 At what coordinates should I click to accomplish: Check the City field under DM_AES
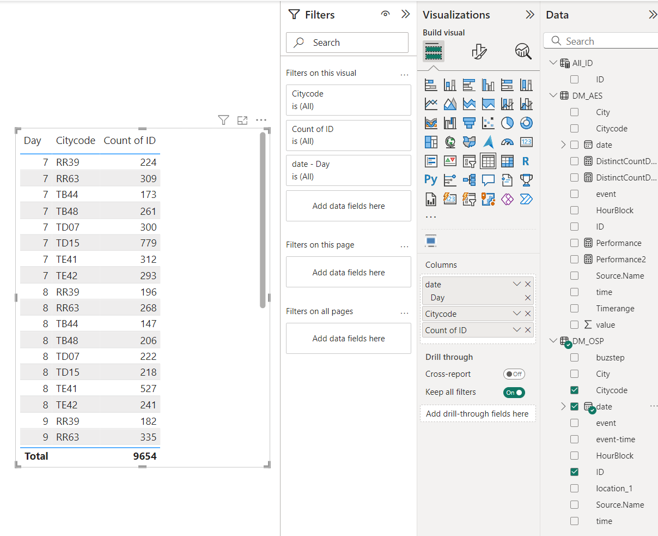(x=574, y=112)
